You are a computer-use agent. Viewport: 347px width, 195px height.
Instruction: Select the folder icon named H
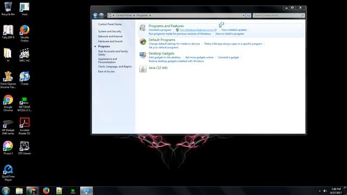(x=8, y=55)
